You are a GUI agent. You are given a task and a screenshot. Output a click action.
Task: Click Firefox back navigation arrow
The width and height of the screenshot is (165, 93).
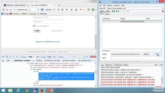(x=3, y=10)
